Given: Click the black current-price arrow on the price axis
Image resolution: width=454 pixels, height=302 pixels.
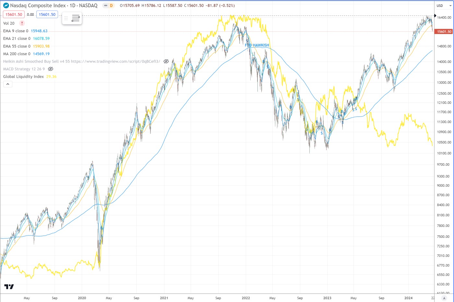Looking at the screenshot, I should click(435, 16).
